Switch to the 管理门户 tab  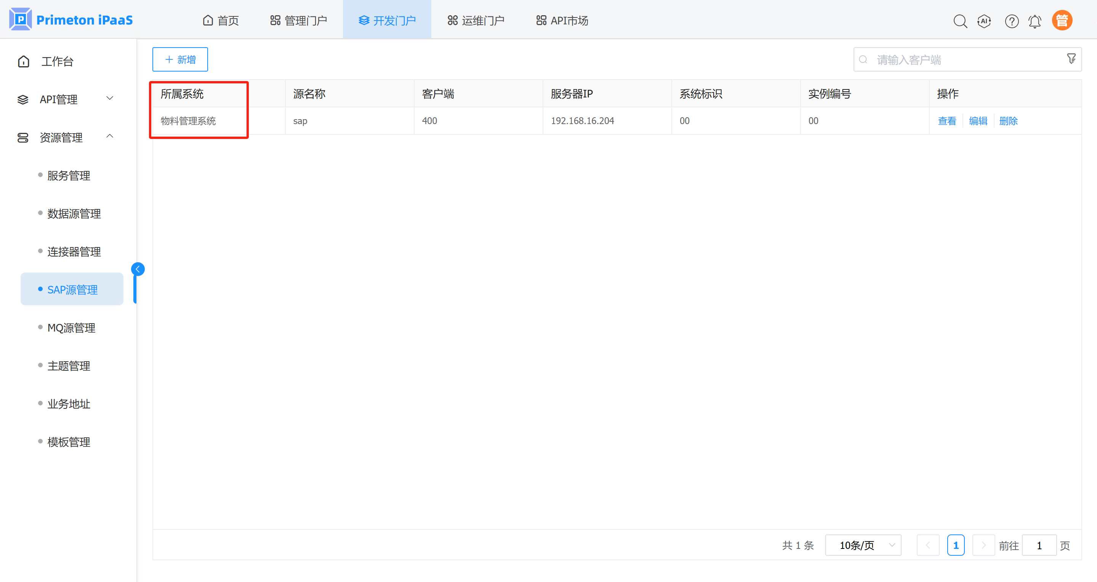coord(298,21)
